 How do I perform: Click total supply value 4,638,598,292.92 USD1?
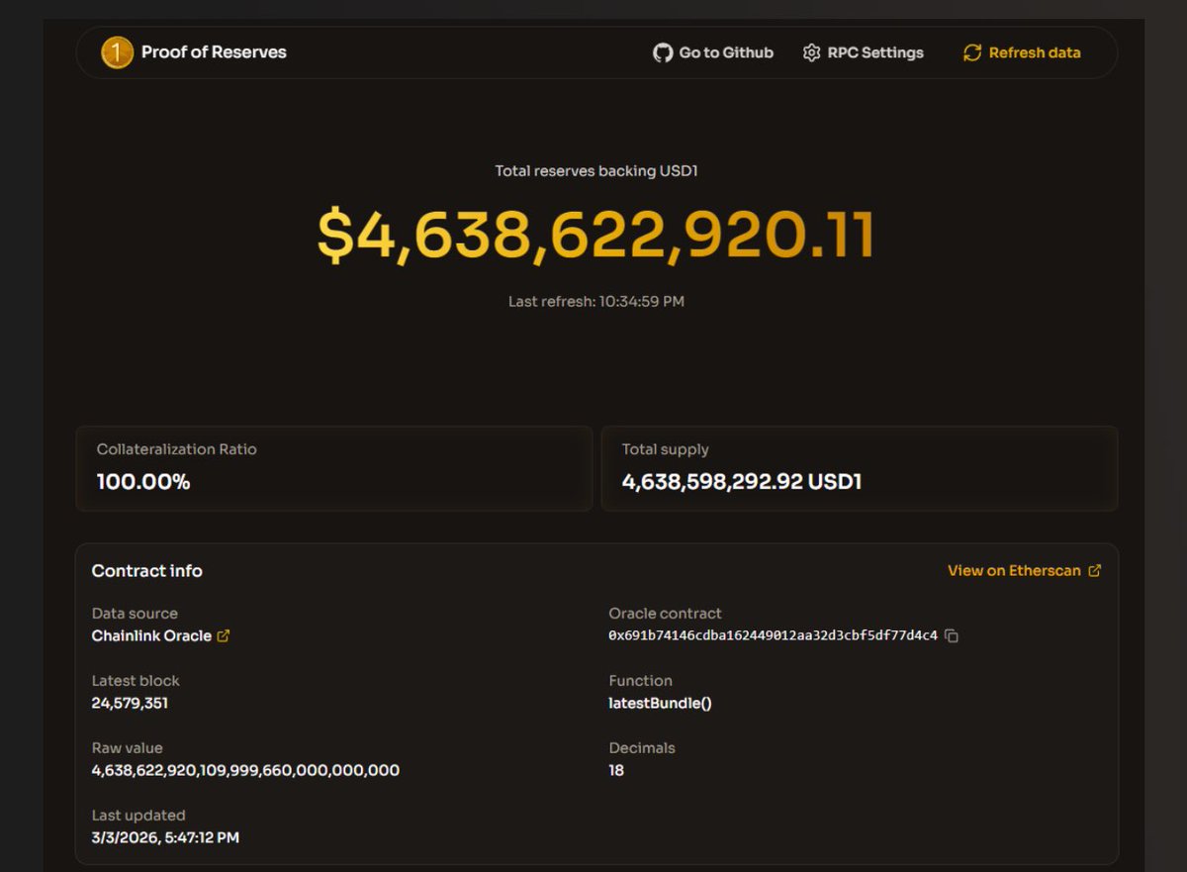742,483
